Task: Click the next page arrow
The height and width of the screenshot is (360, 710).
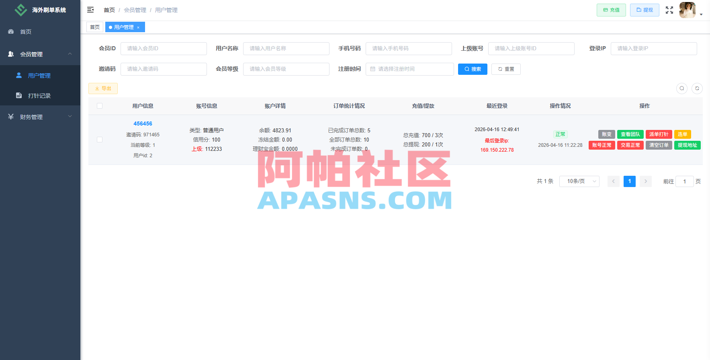Action: [646, 181]
